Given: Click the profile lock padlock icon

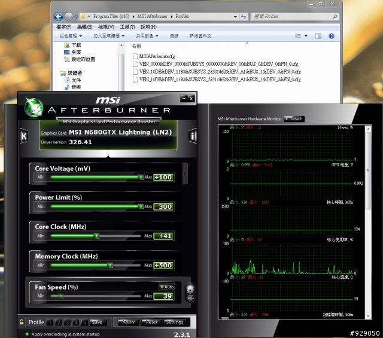Looking at the screenshot, I should pyautogui.click(x=22, y=322).
